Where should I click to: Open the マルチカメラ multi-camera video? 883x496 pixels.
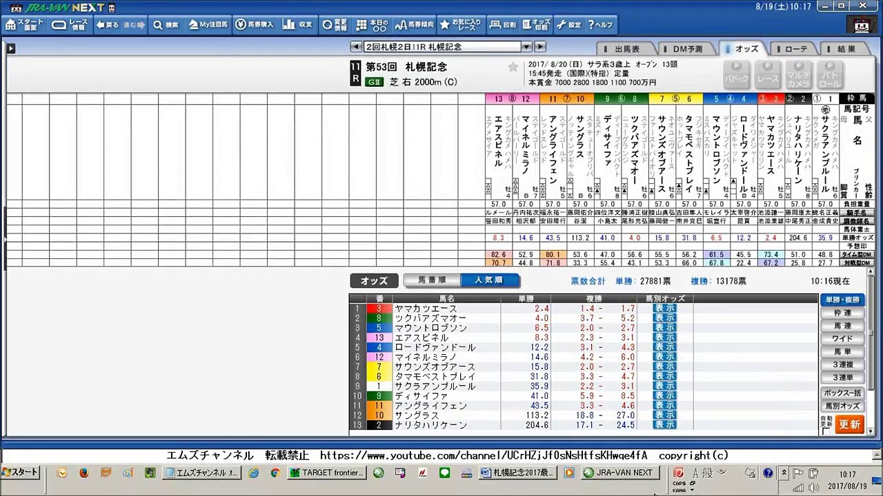(799, 74)
